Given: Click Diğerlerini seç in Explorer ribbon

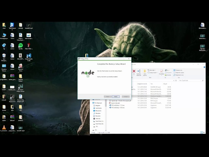Looking at the screenshot, I should pyautogui.click(x=179, y=75).
